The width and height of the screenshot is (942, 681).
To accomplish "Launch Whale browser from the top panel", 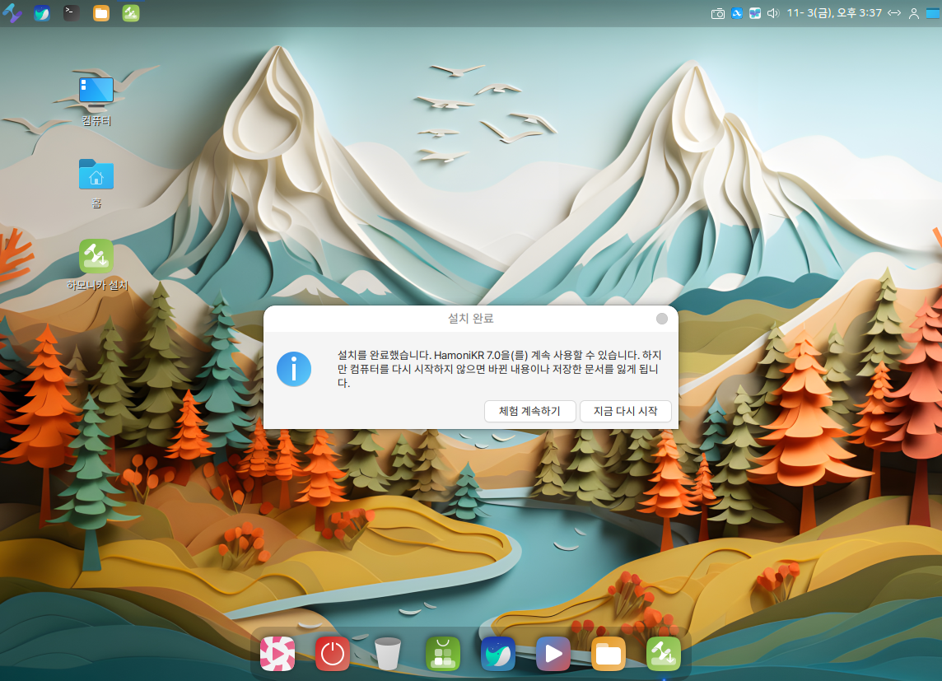I will click(42, 13).
